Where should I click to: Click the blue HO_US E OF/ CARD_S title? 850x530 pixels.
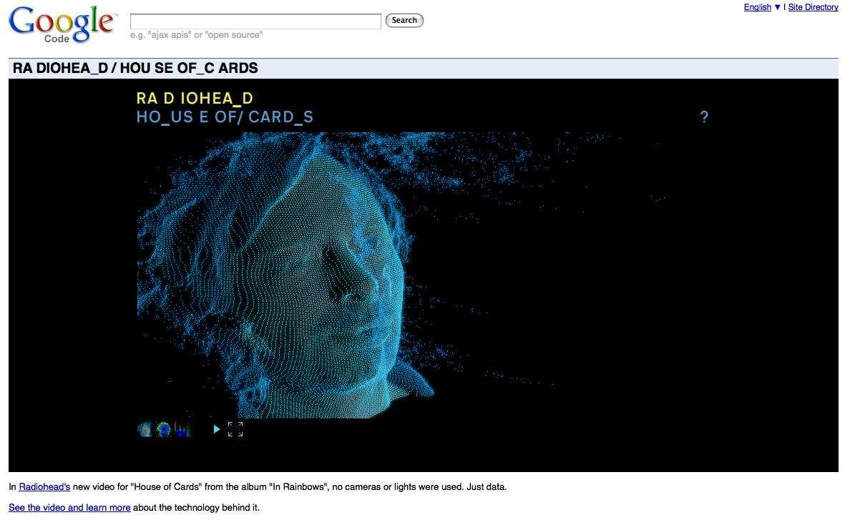pos(225,117)
